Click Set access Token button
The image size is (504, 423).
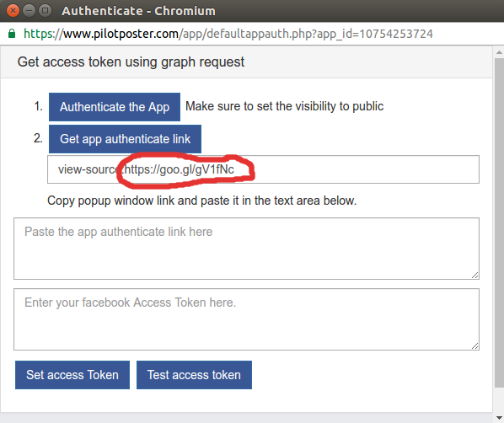pos(72,375)
